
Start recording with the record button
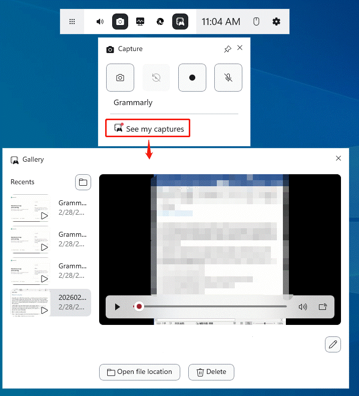(192, 78)
